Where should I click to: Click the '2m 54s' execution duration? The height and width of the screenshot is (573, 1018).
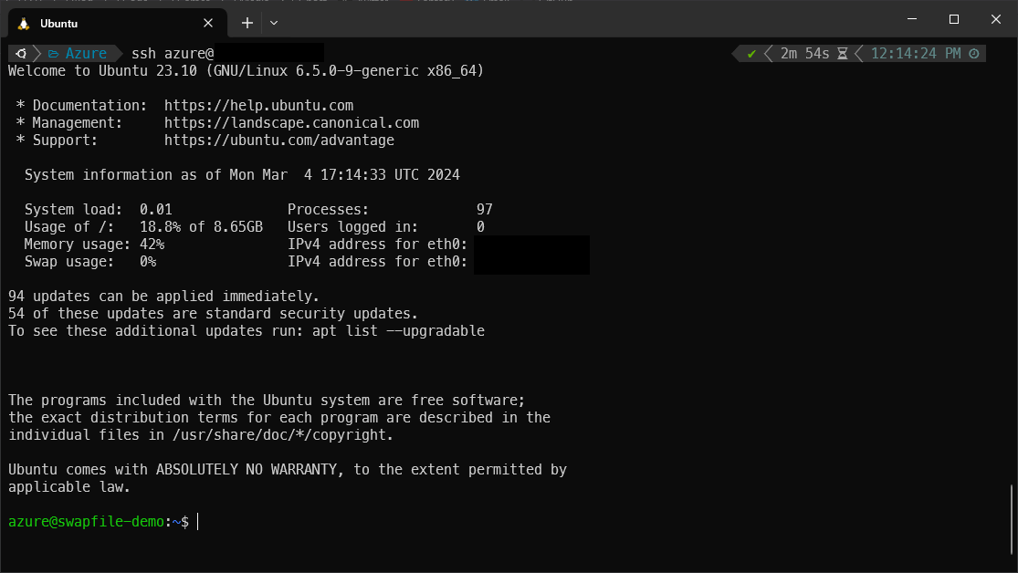click(805, 53)
